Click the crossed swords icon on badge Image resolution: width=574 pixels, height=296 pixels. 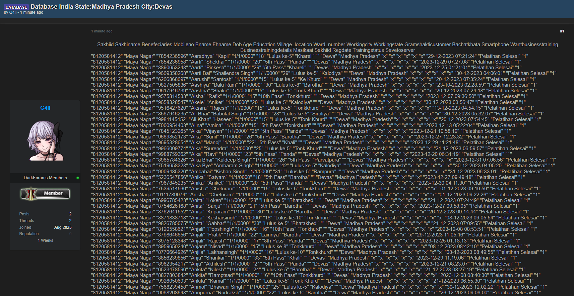(x=30, y=194)
